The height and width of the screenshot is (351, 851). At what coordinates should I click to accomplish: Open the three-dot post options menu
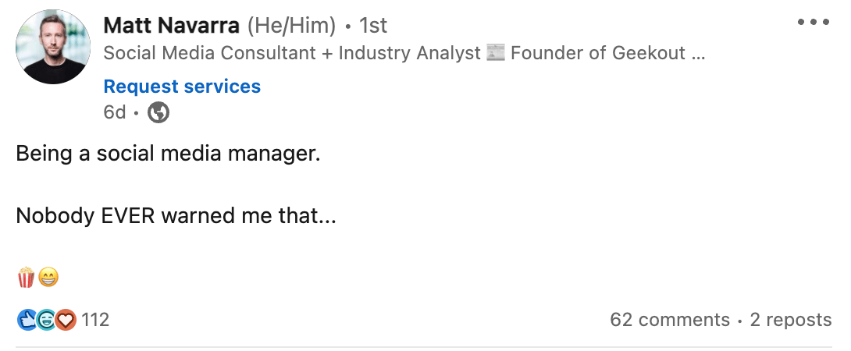[x=813, y=22]
